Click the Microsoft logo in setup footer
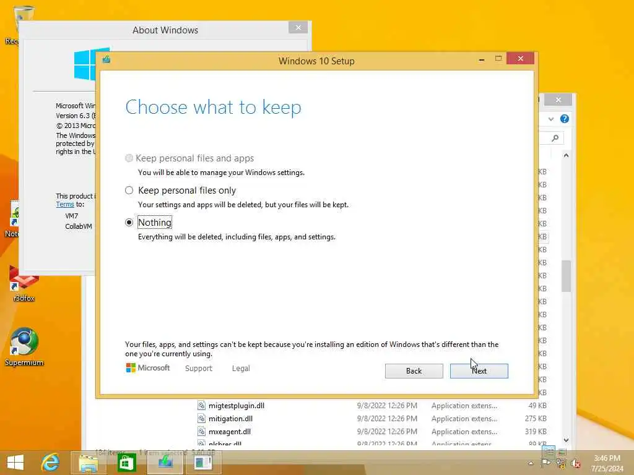This screenshot has height=475, width=634. pos(147,368)
